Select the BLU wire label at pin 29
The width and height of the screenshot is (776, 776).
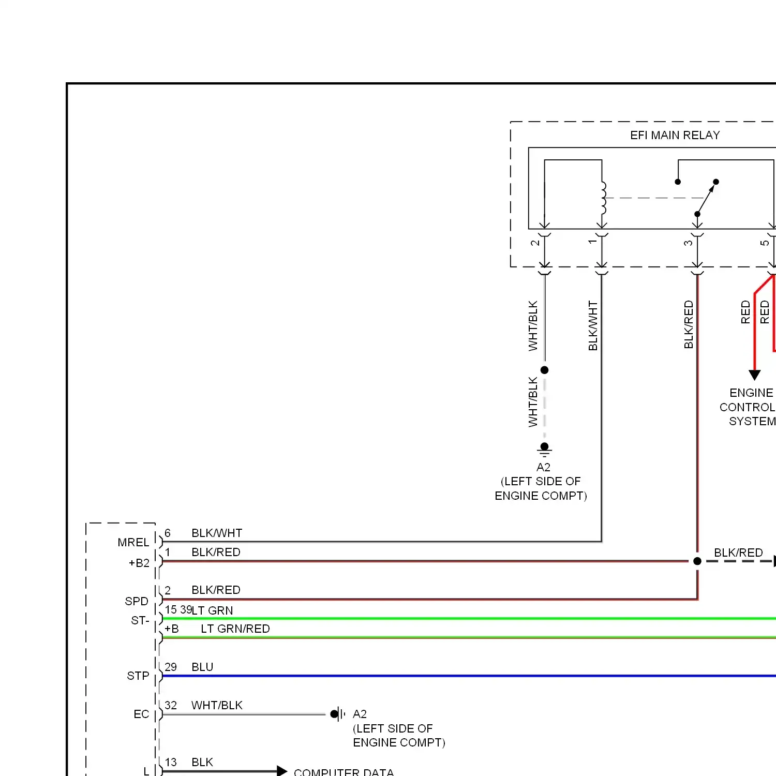pos(202,667)
